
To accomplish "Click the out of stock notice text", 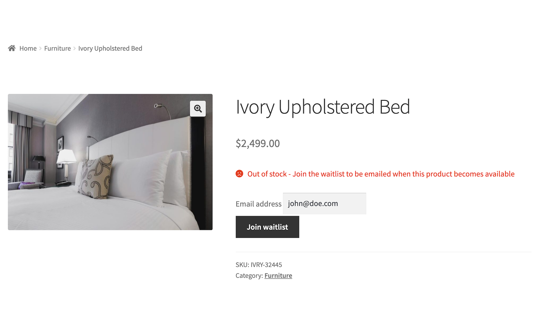I will (x=381, y=174).
